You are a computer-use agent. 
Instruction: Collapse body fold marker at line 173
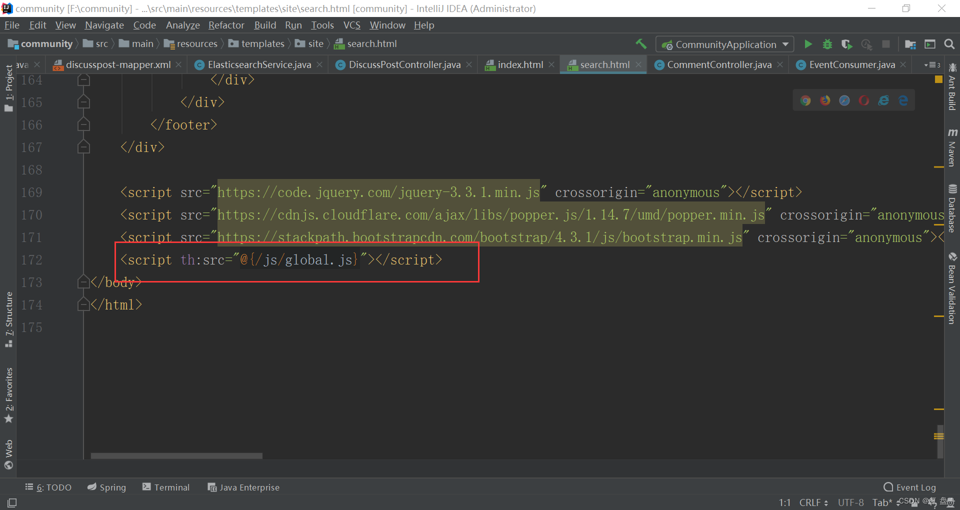pos(83,282)
